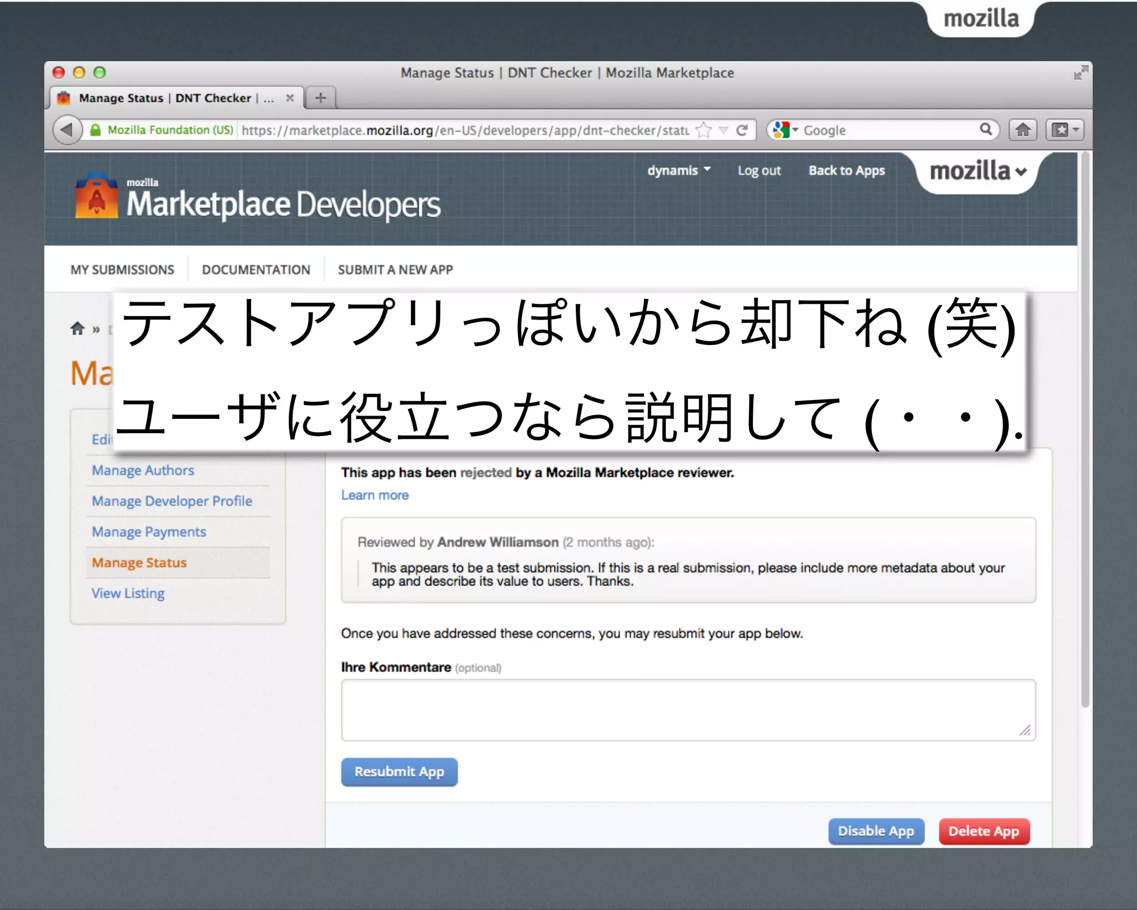Go to the browser home page icon
The width and height of the screenshot is (1137, 910).
click(x=1023, y=130)
